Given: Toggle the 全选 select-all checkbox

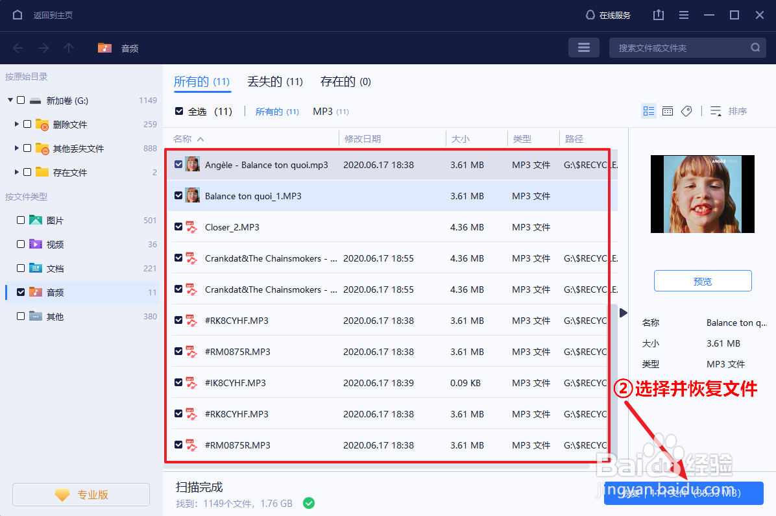Looking at the screenshot, I should click(178, 111).
